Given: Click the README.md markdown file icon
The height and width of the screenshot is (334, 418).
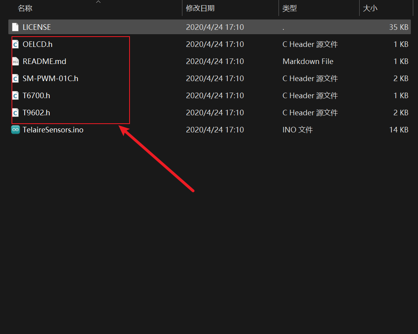Looking at the screenshot, I should pyautogui.click(x=15, y=61).
